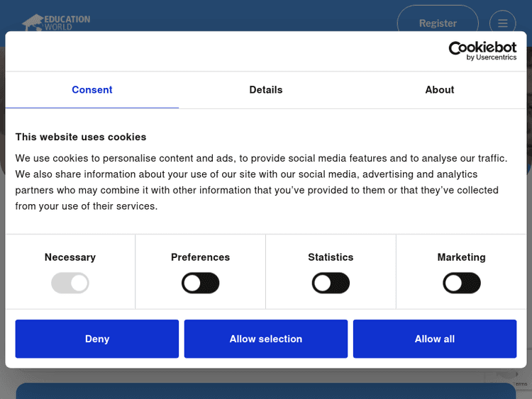Image resolution: width=532 pixels, height=399 pixels.
Task: Toggle the Necessary cookies switch
Action: (x=70, y=283)
